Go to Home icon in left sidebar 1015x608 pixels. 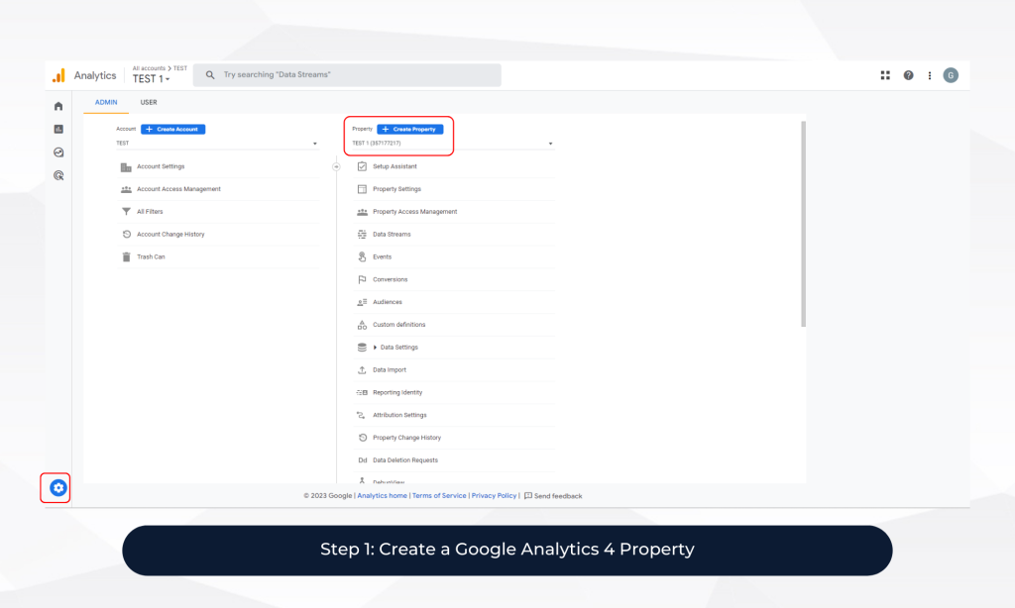[x=58, y=106]
